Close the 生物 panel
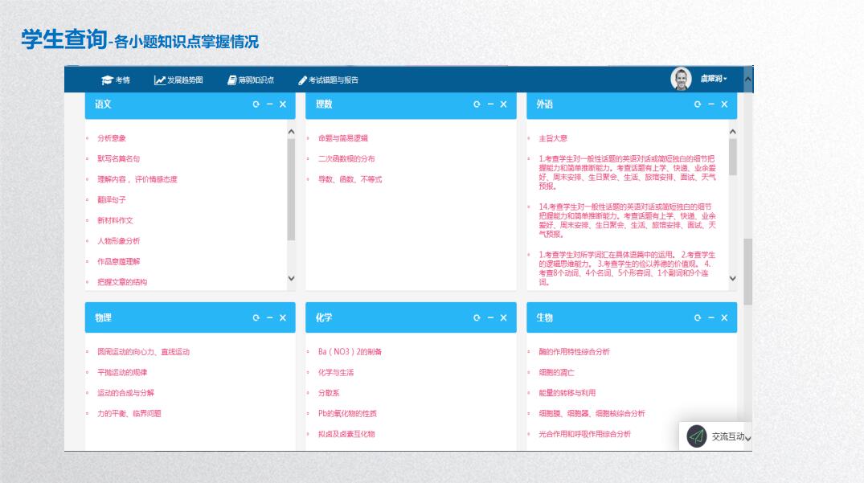This screenshot has height=483, width=864. coord(725,317)
